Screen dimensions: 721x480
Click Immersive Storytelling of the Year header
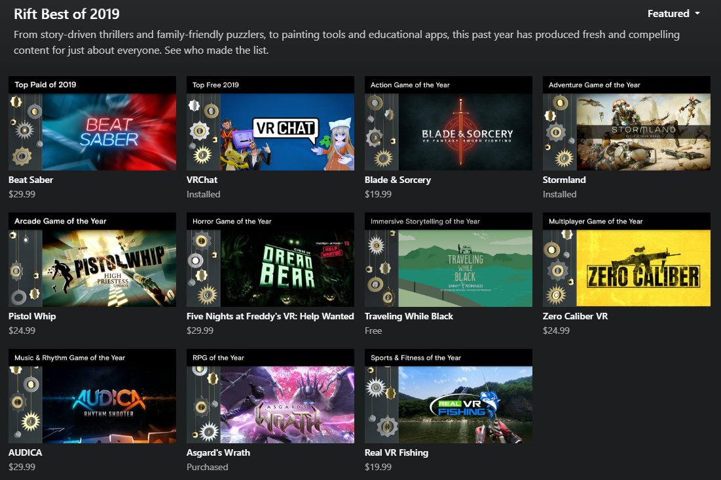pos(426,221)
